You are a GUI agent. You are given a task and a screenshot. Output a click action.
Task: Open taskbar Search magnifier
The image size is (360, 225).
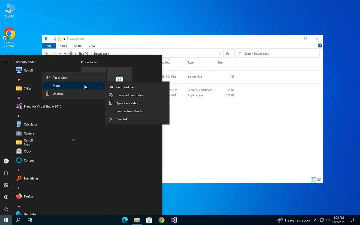click(18, 220)
